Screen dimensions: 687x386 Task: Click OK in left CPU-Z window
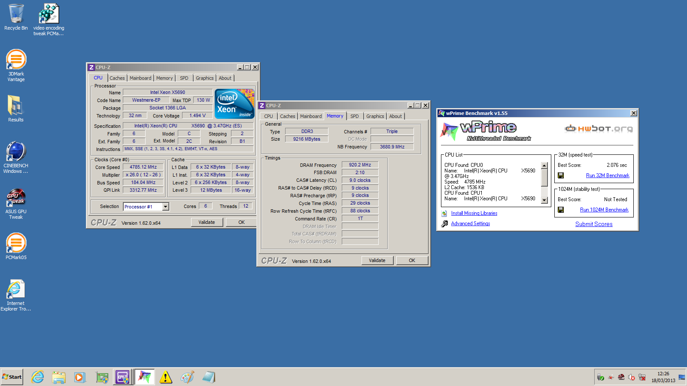(x=241, y=222)
